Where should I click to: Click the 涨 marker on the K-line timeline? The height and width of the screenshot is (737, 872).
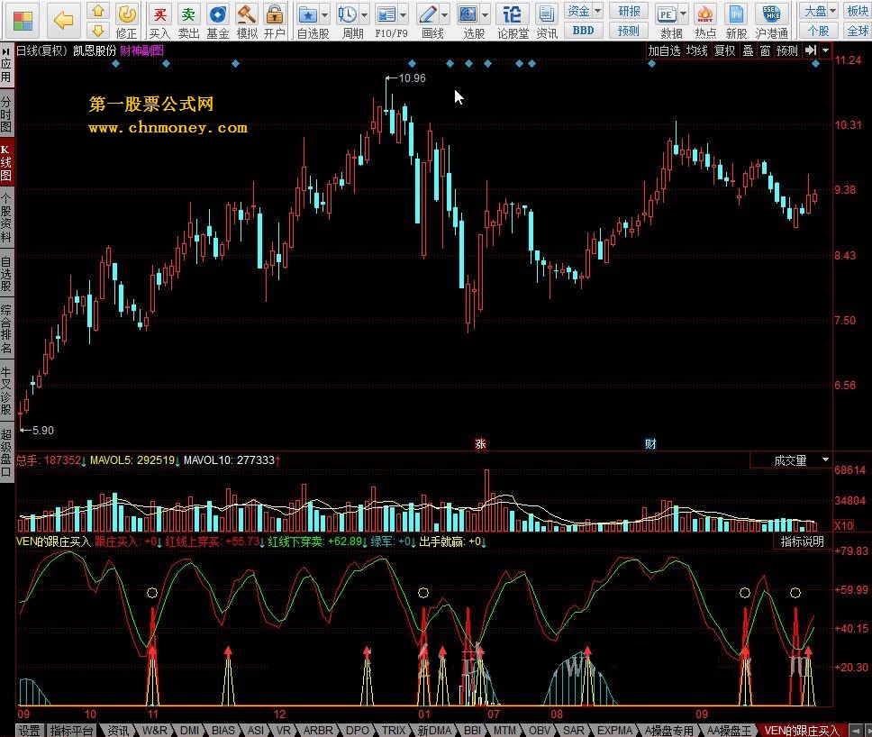[x=480, y=443]
